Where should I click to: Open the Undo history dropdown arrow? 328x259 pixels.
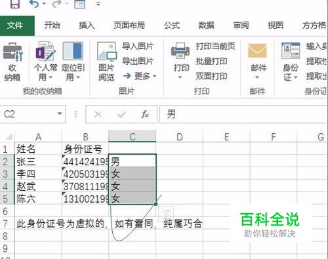(x=45, y=4)
